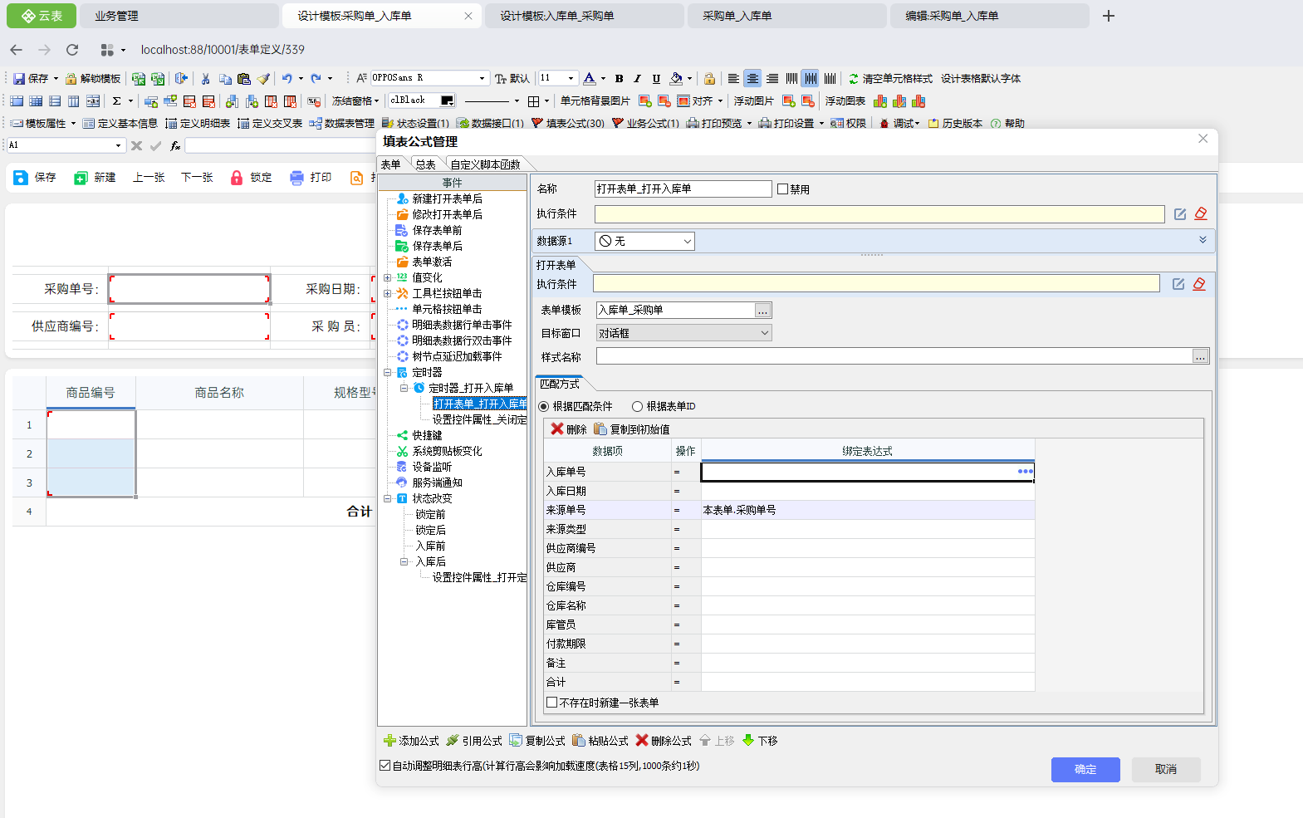The height and width of the screenshot is (818, 1303).
Task: Click the Italic formatting icon
Action: click(637, 79)
